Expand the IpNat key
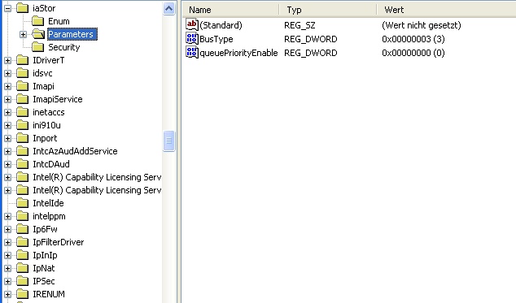Viewport: 516px width, 303px height. coord(7,269)
